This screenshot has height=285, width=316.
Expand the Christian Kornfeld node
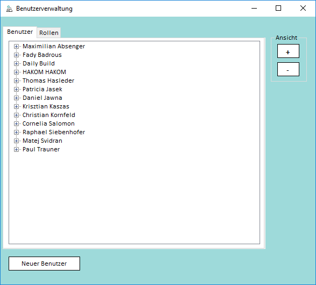[16, 115]
